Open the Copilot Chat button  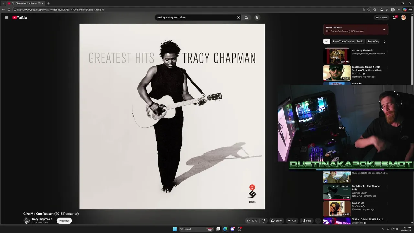coord(407,10)
